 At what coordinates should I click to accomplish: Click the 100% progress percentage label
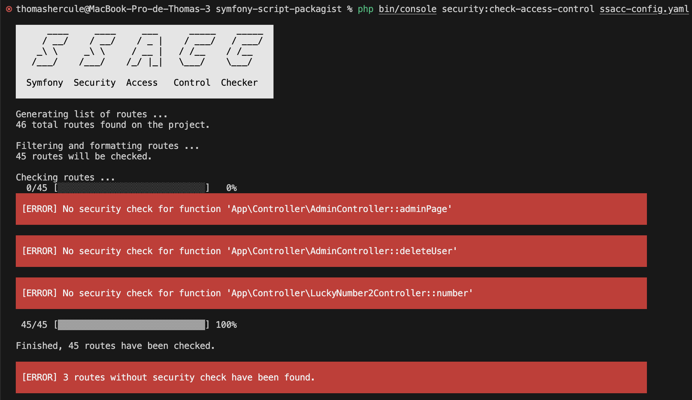tap(226, 325)
